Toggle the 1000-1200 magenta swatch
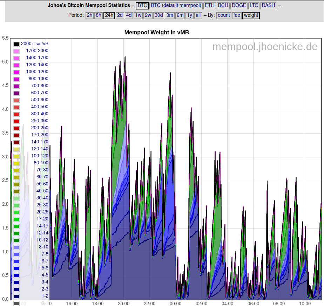 click(16, 72)
